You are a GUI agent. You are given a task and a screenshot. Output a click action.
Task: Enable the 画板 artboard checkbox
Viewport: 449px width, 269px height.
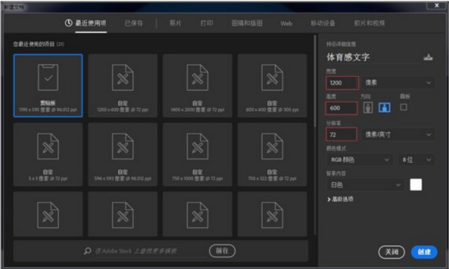[x=404, y=107]
